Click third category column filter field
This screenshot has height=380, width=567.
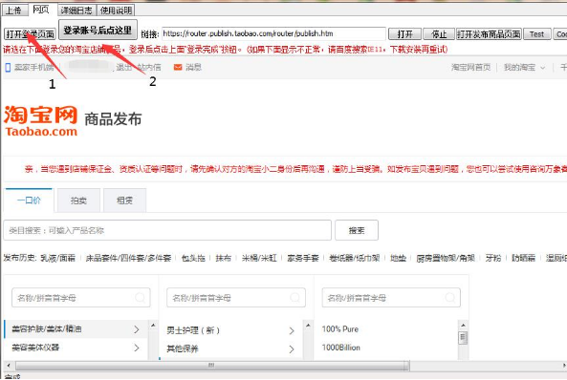point(391,298)
